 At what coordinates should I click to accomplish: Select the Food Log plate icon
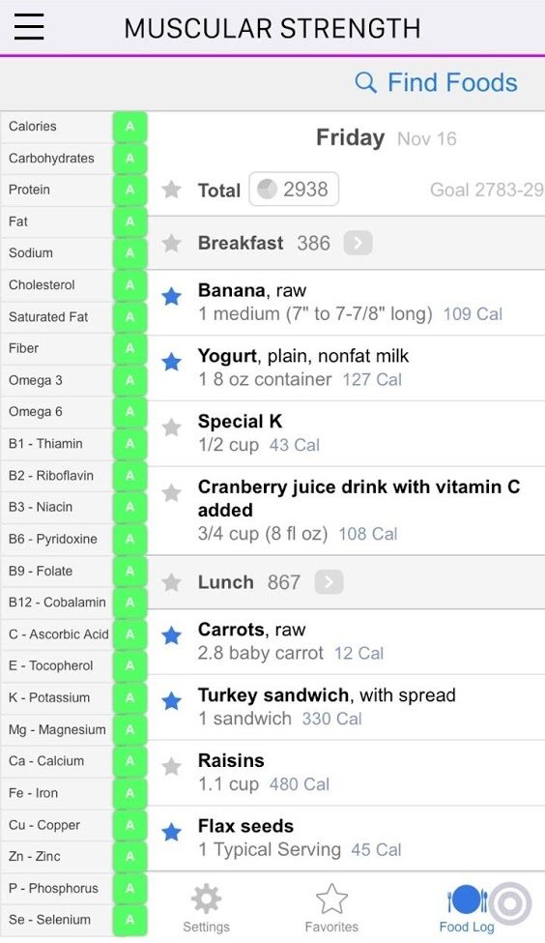pyautogui.click(x=468, y=899)
